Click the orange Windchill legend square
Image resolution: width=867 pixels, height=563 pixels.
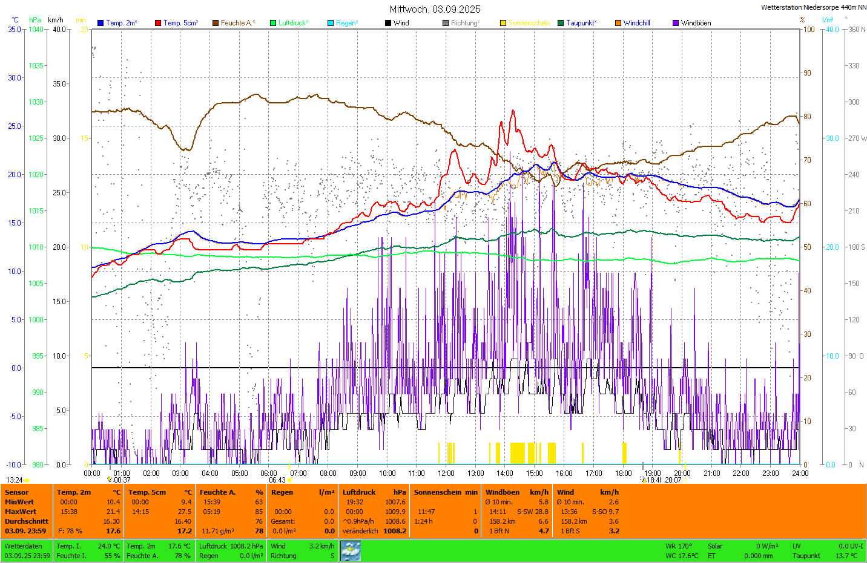pyautogui.click(x=618, y=23)
